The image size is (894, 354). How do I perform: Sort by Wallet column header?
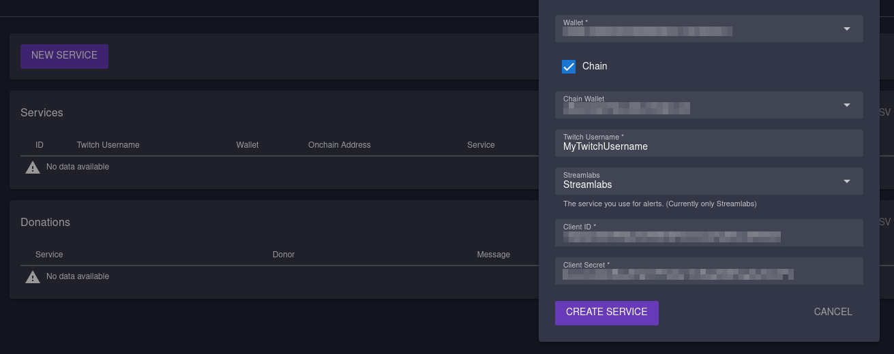pos(248,145)
